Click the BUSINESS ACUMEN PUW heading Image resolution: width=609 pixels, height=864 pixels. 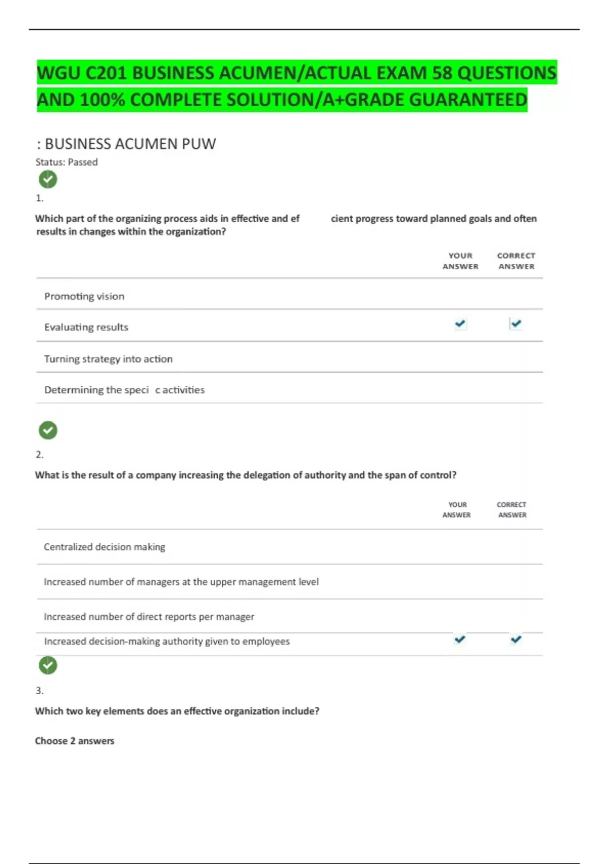pos(126,144)
